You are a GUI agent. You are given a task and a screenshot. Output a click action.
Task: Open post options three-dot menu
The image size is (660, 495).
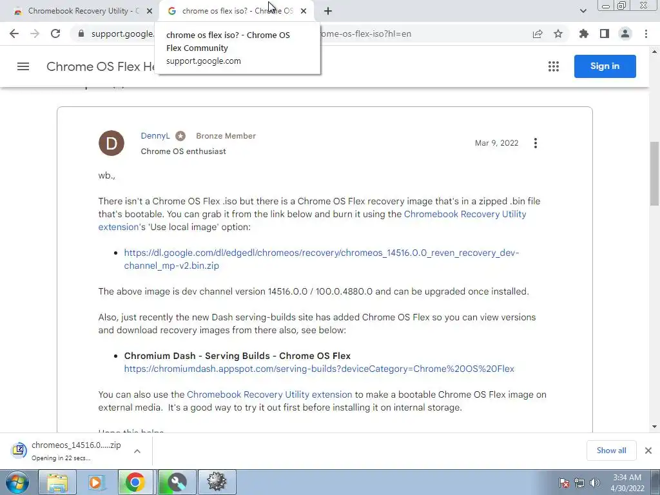[x=536, y=143]
